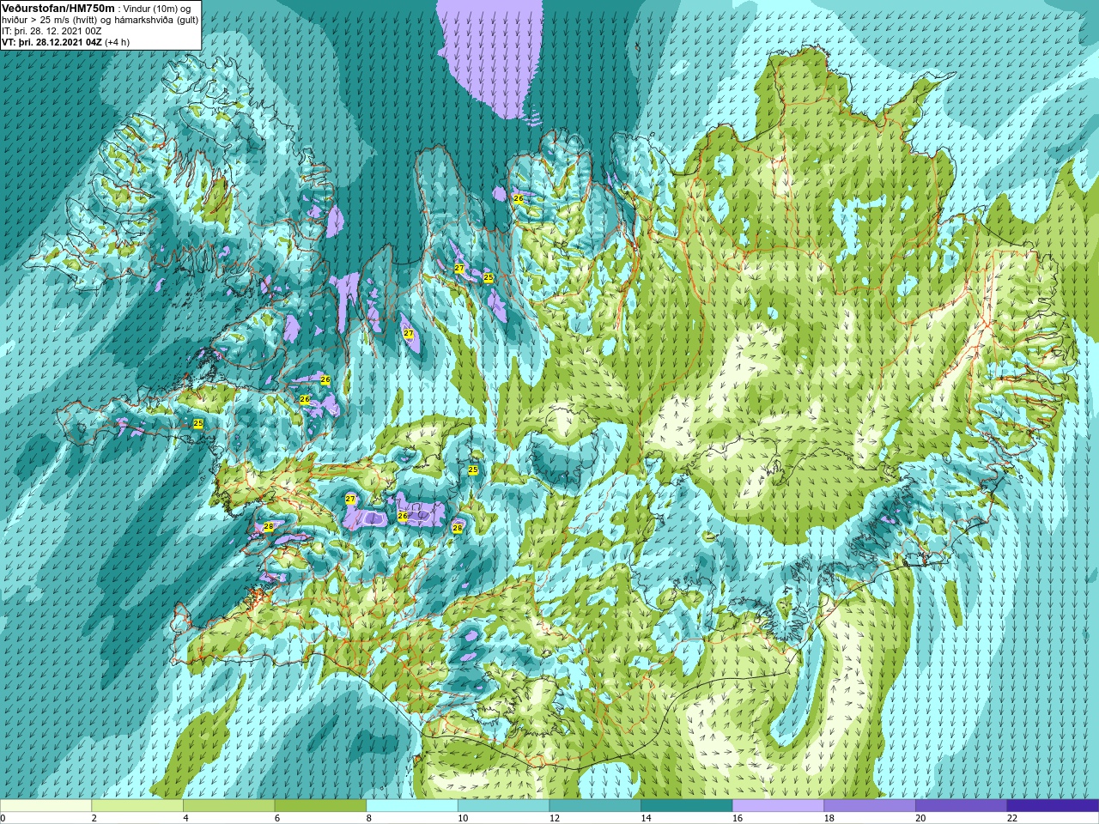Click the legend scale number 4
Viewport: 1099px width, 824px height.
185,818
